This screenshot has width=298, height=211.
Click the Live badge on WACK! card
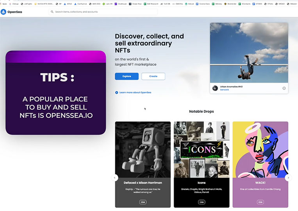tap(261, 202)
